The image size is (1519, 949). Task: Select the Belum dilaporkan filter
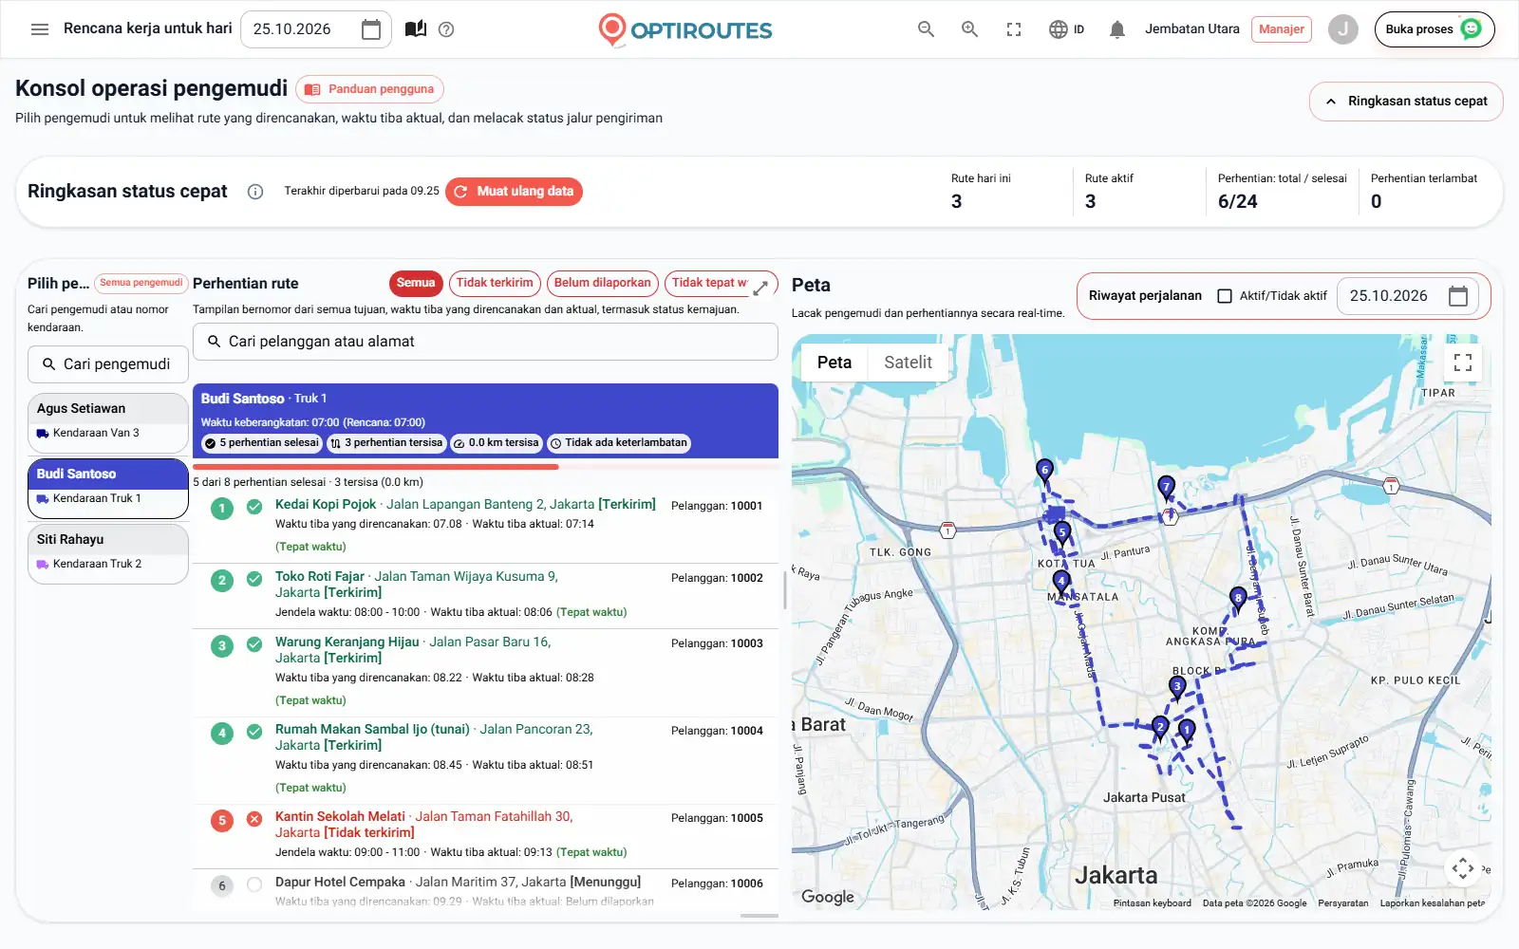click(x=603, y=283)
